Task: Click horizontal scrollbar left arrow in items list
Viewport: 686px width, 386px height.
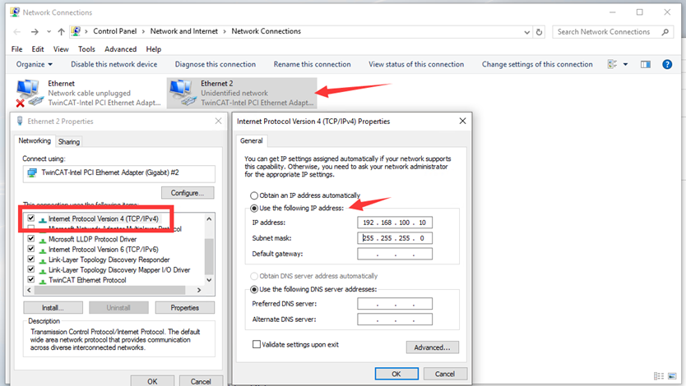Action: (30, 290)
